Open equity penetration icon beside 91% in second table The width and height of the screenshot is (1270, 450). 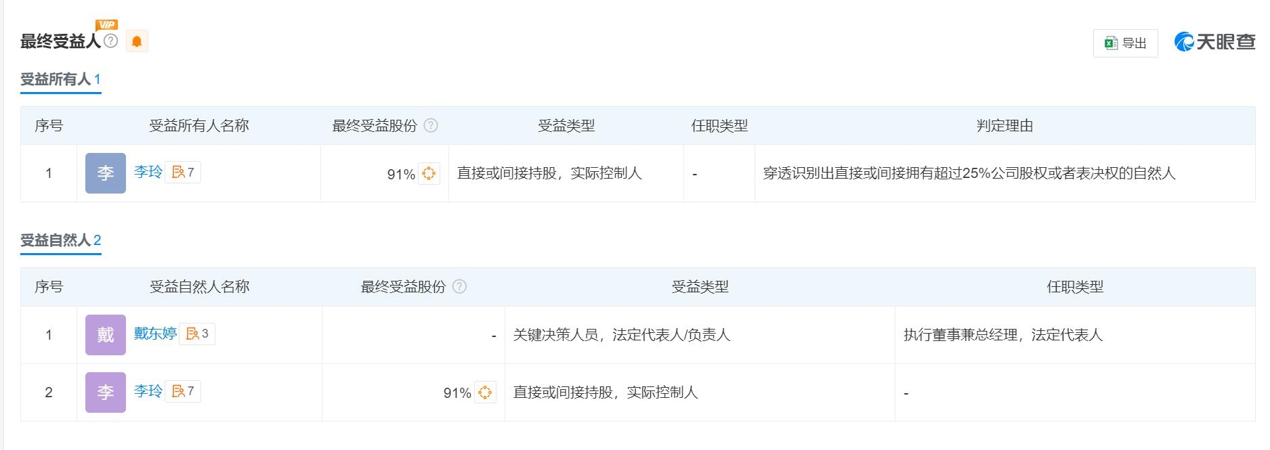[x=484, y=392]
